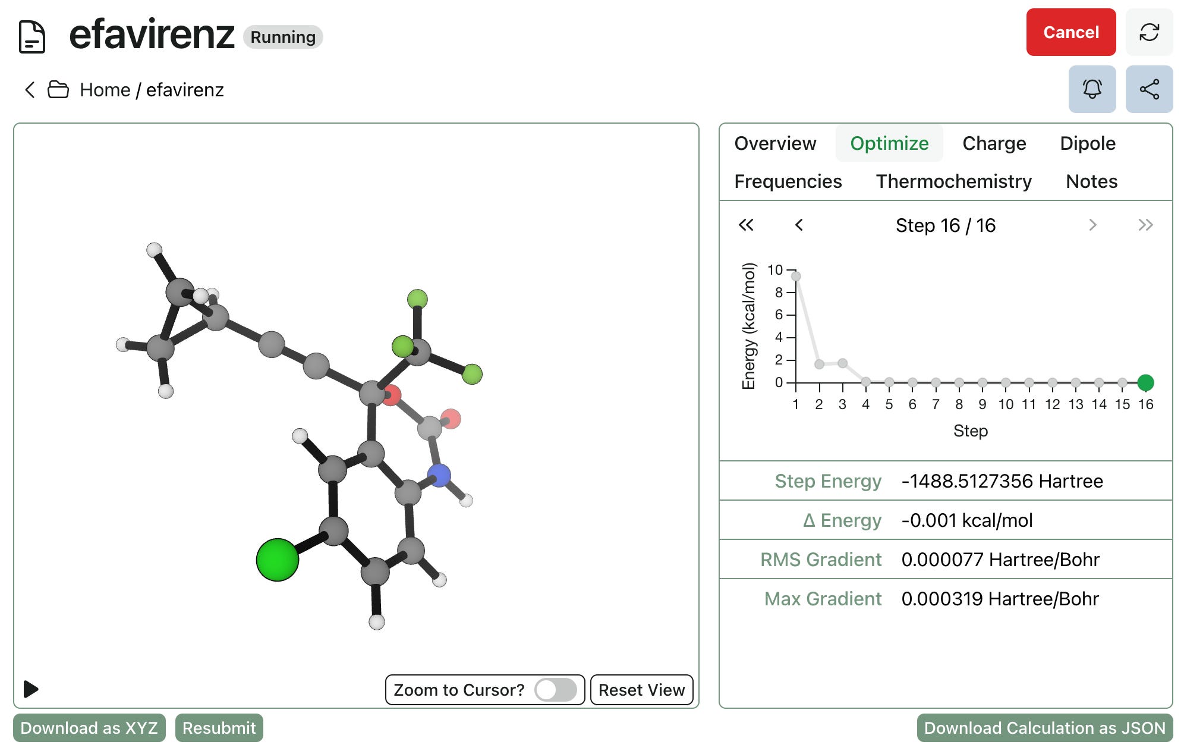Go to previous optimization step
This screenshot has width=1184, height=754.
(x=799, y=225)
